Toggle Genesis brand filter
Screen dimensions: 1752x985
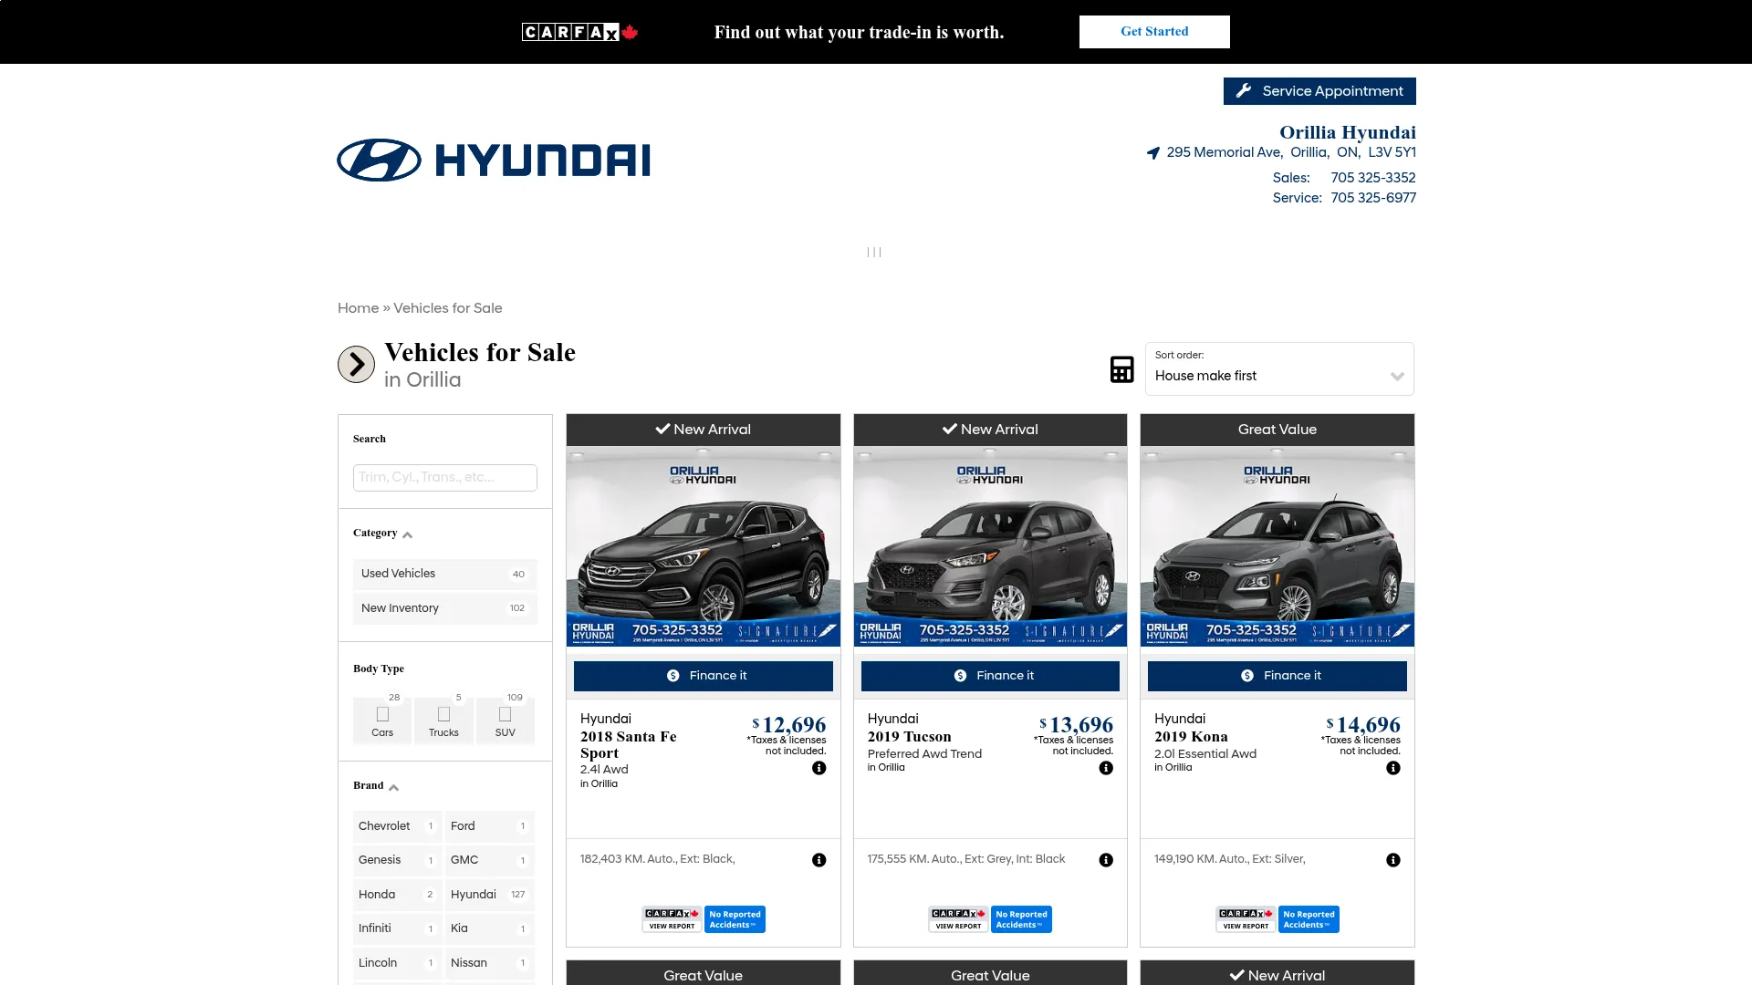coord(397,860)
